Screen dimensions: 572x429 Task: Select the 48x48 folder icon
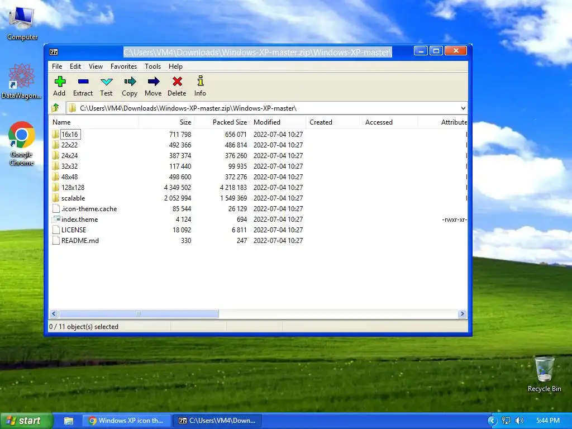point(55,177)
